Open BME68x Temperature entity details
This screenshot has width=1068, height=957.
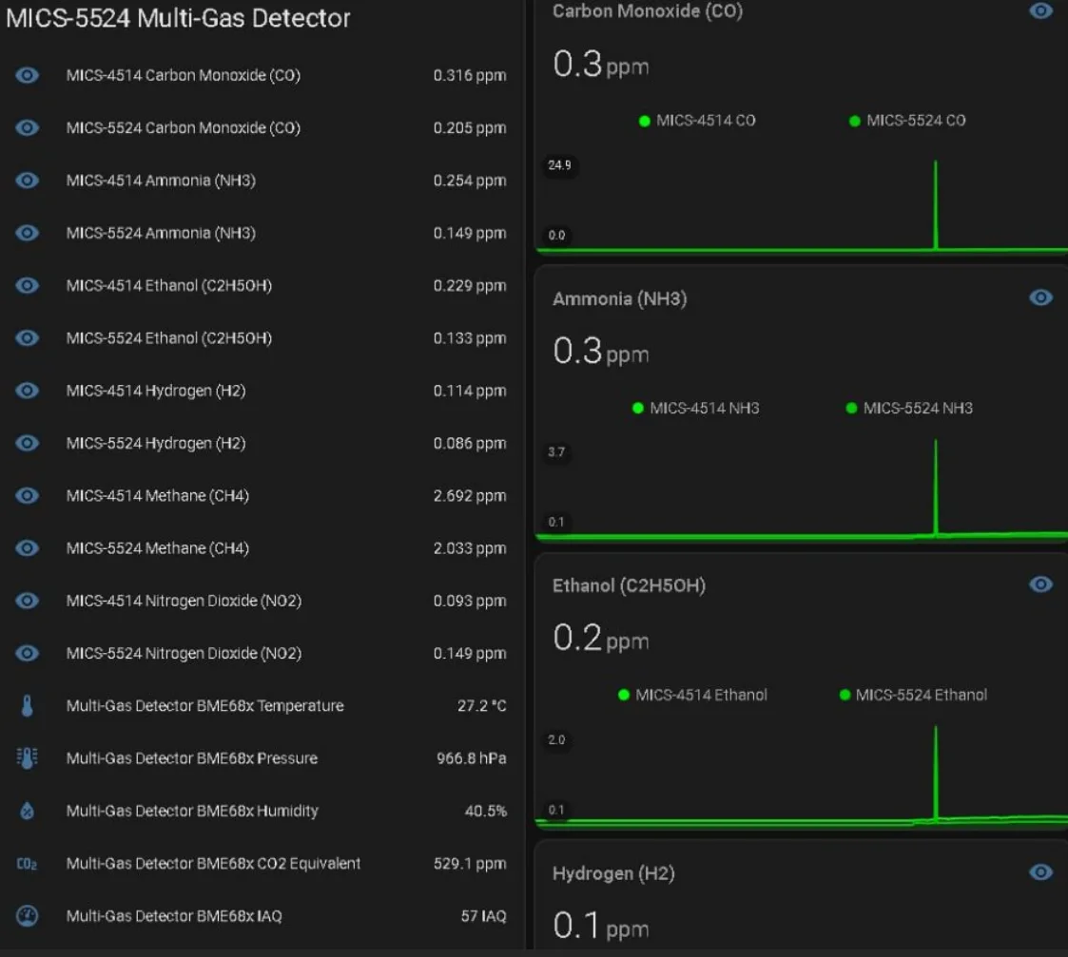coord(261,706)
